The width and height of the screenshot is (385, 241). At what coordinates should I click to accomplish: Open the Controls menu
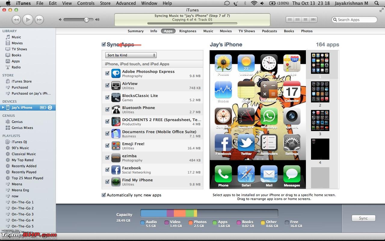coord(86,3)
